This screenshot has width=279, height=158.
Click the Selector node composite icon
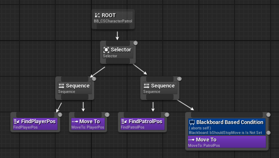[106, 50]
